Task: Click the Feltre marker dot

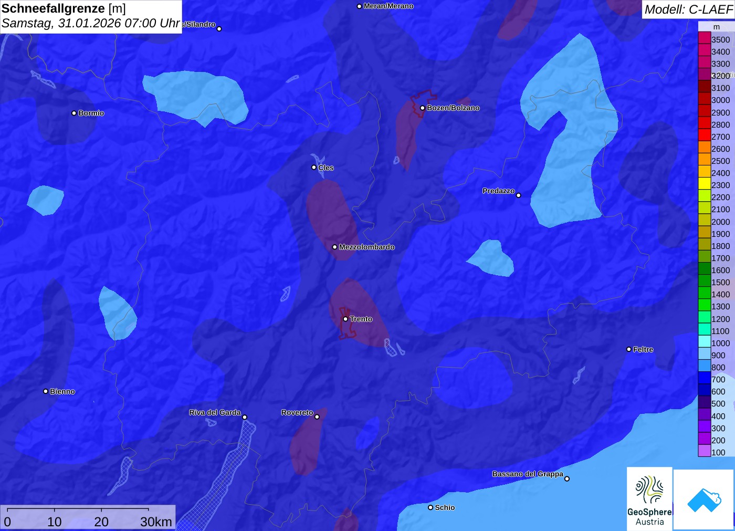Action: [629, 349]
